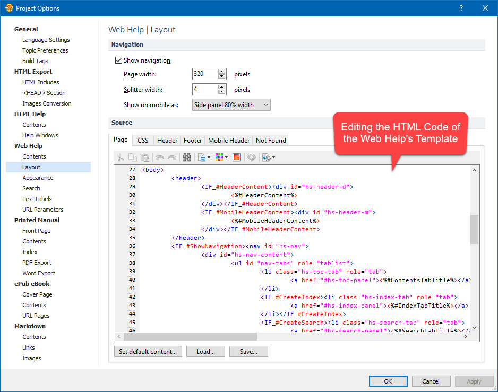Select Word Export in the tree
This screenshot has height=392, width=498.
(x=39, y=273)
